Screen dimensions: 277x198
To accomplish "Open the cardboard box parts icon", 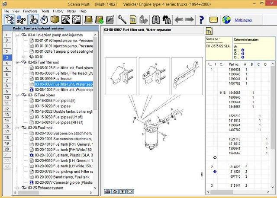I will (x=55, y=19).
